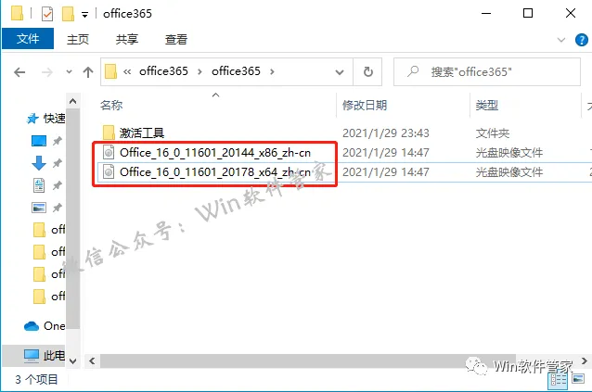This screenshot has width=592, height=392.
Task: Open address bar history dropdown
Action: tap(340, 71)
